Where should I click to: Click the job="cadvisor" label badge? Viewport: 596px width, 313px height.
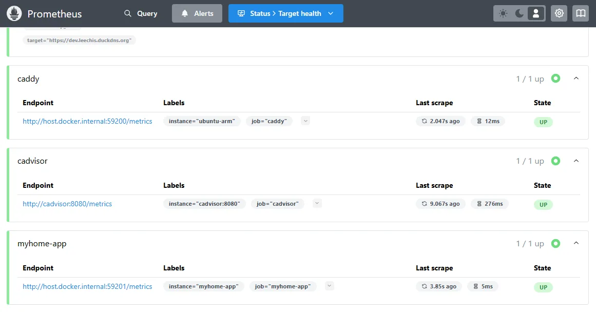point(278,204)
